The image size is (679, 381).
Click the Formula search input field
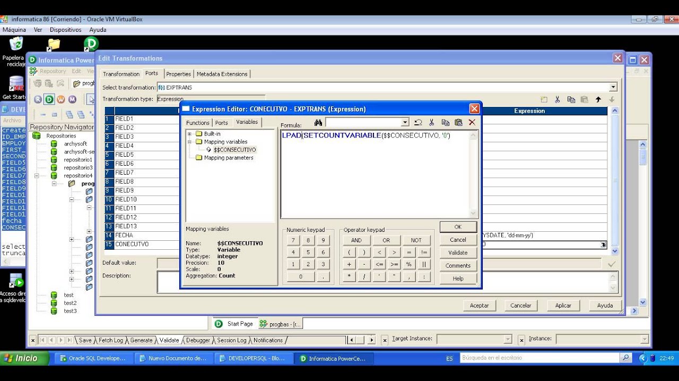[363, 122]
